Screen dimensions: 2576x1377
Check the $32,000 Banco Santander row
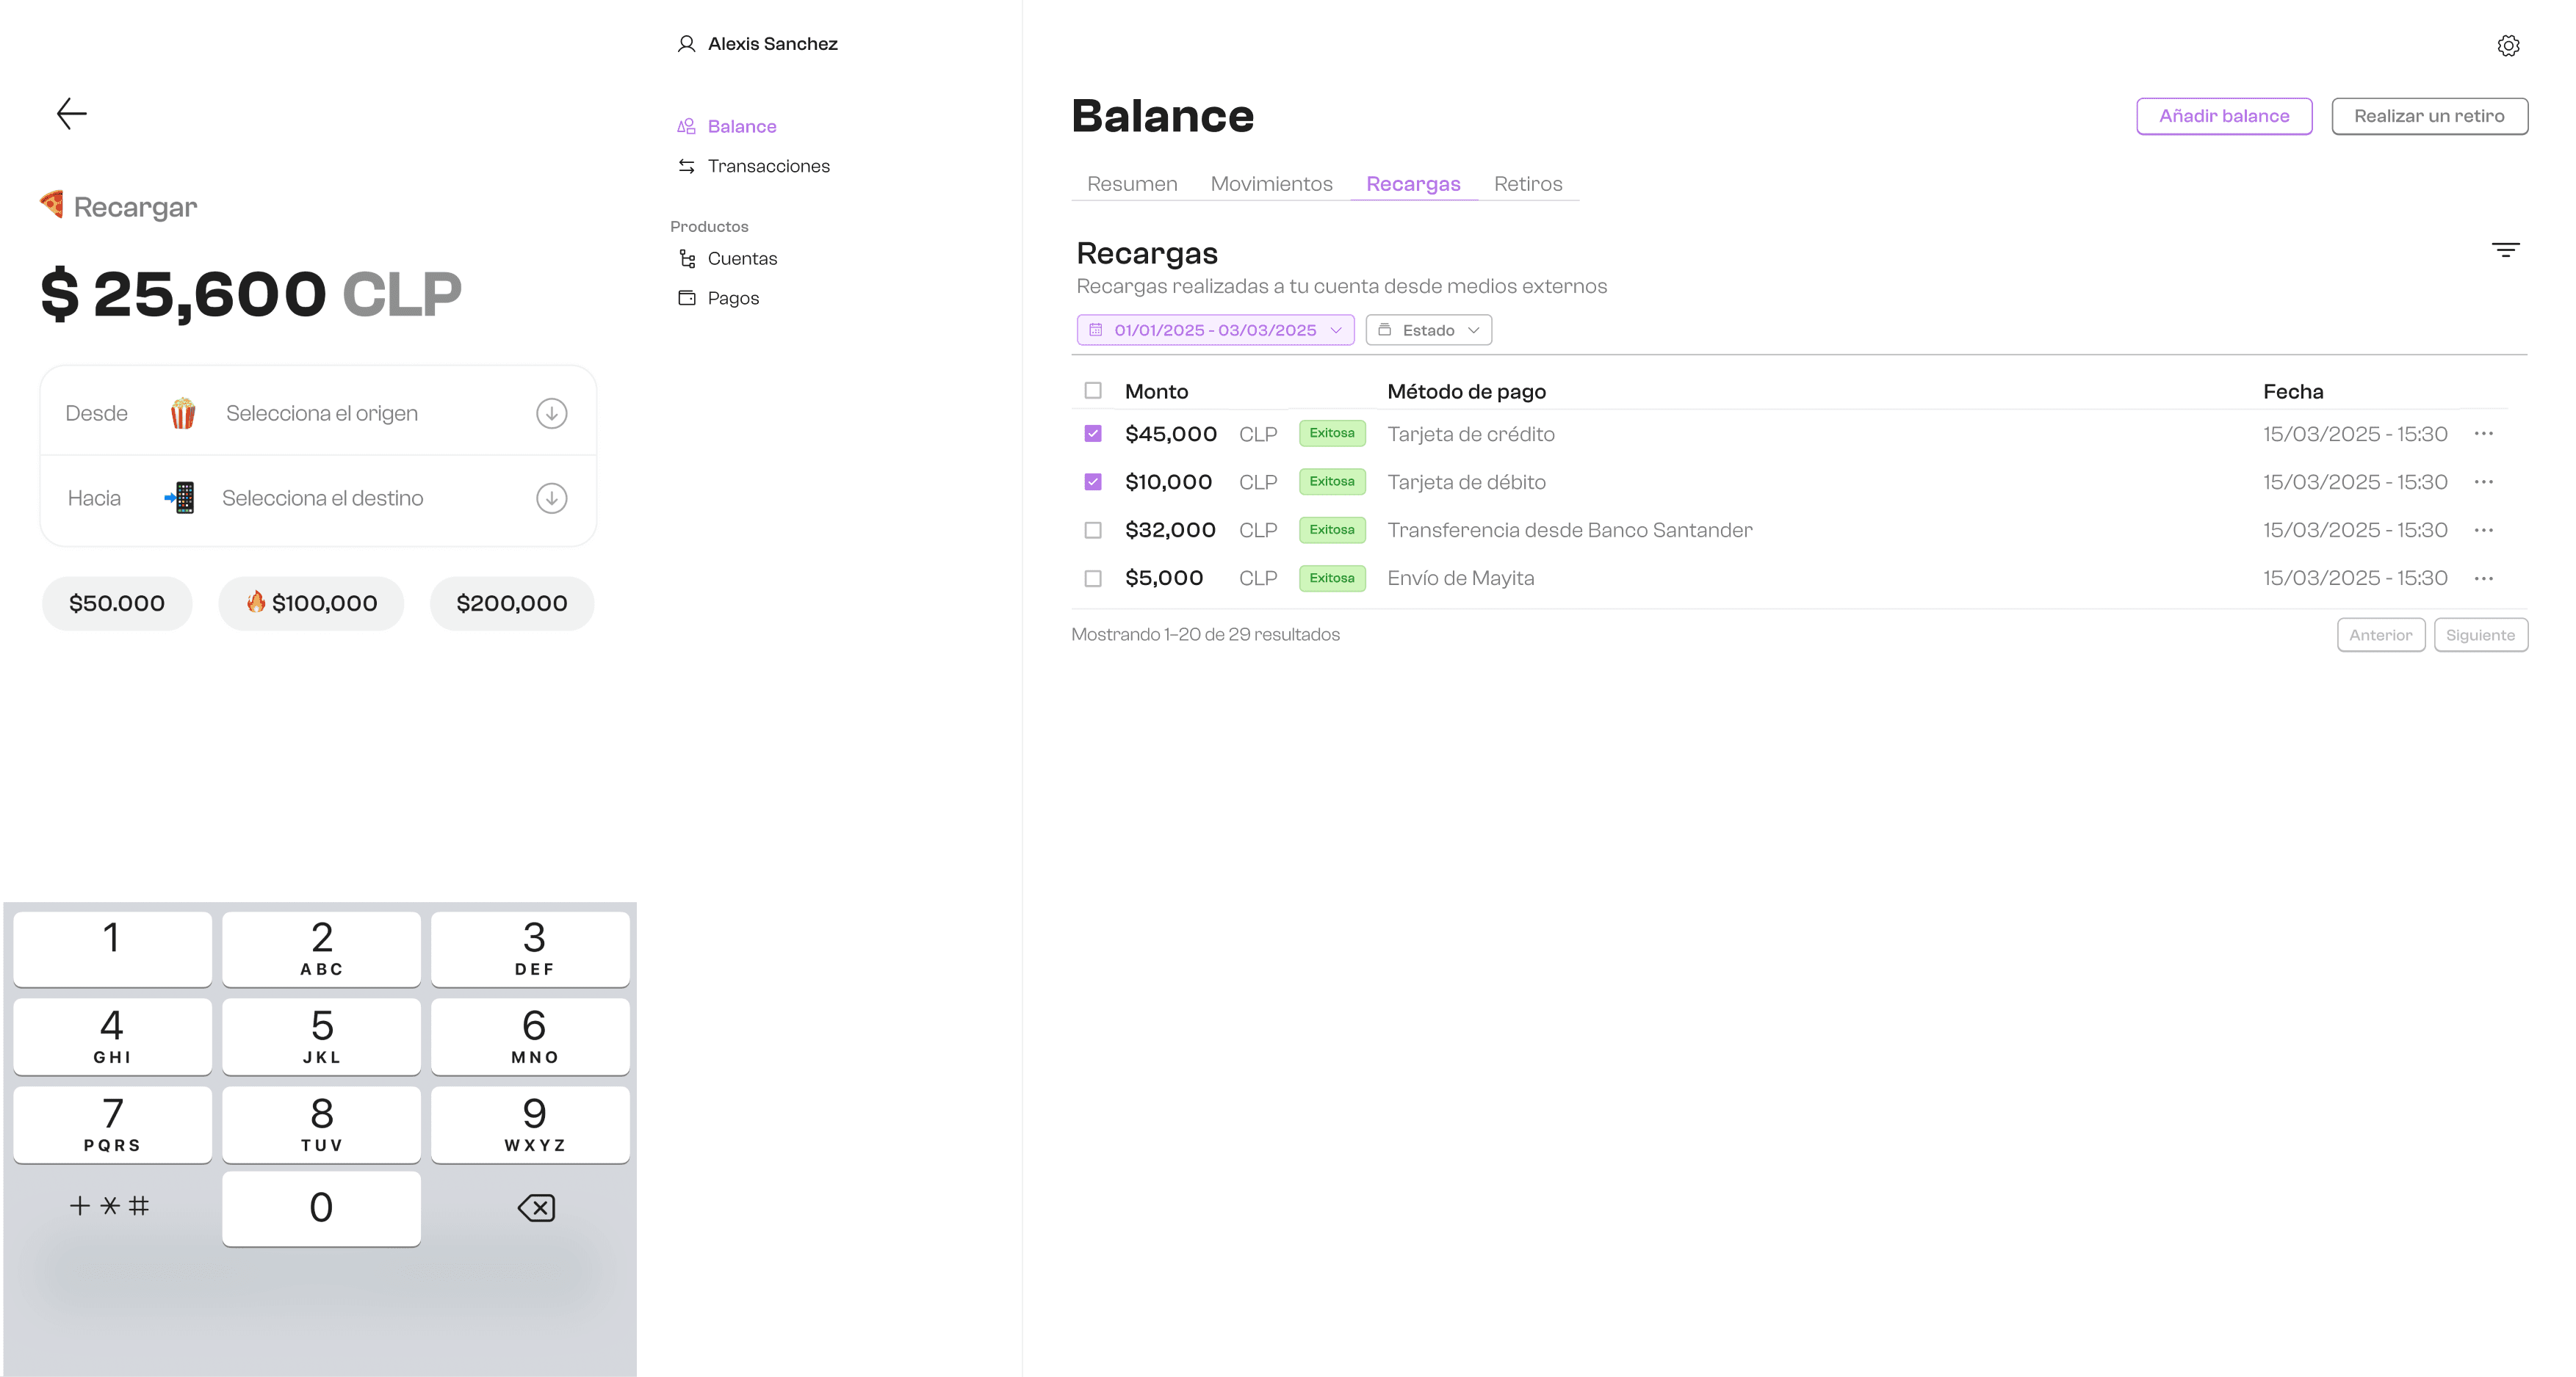coord(1093,531)
